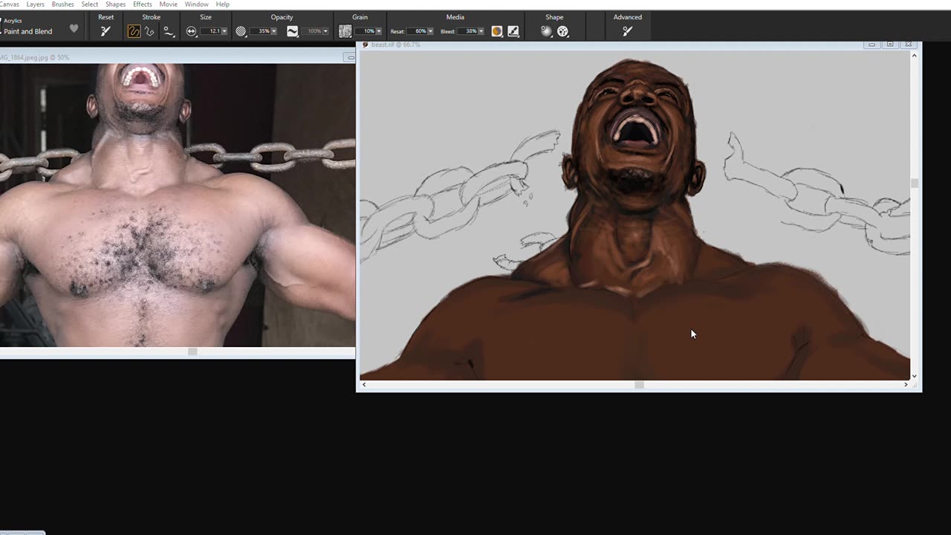
Task: Open the Shapes menu
Action: [115, 4]
